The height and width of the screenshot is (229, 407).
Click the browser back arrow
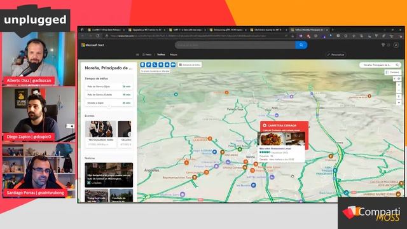pyautogui.click(x=83, y=36)
